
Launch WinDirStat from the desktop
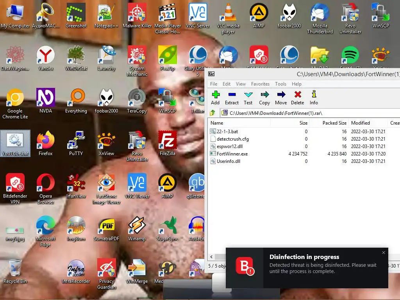[76, 58]
